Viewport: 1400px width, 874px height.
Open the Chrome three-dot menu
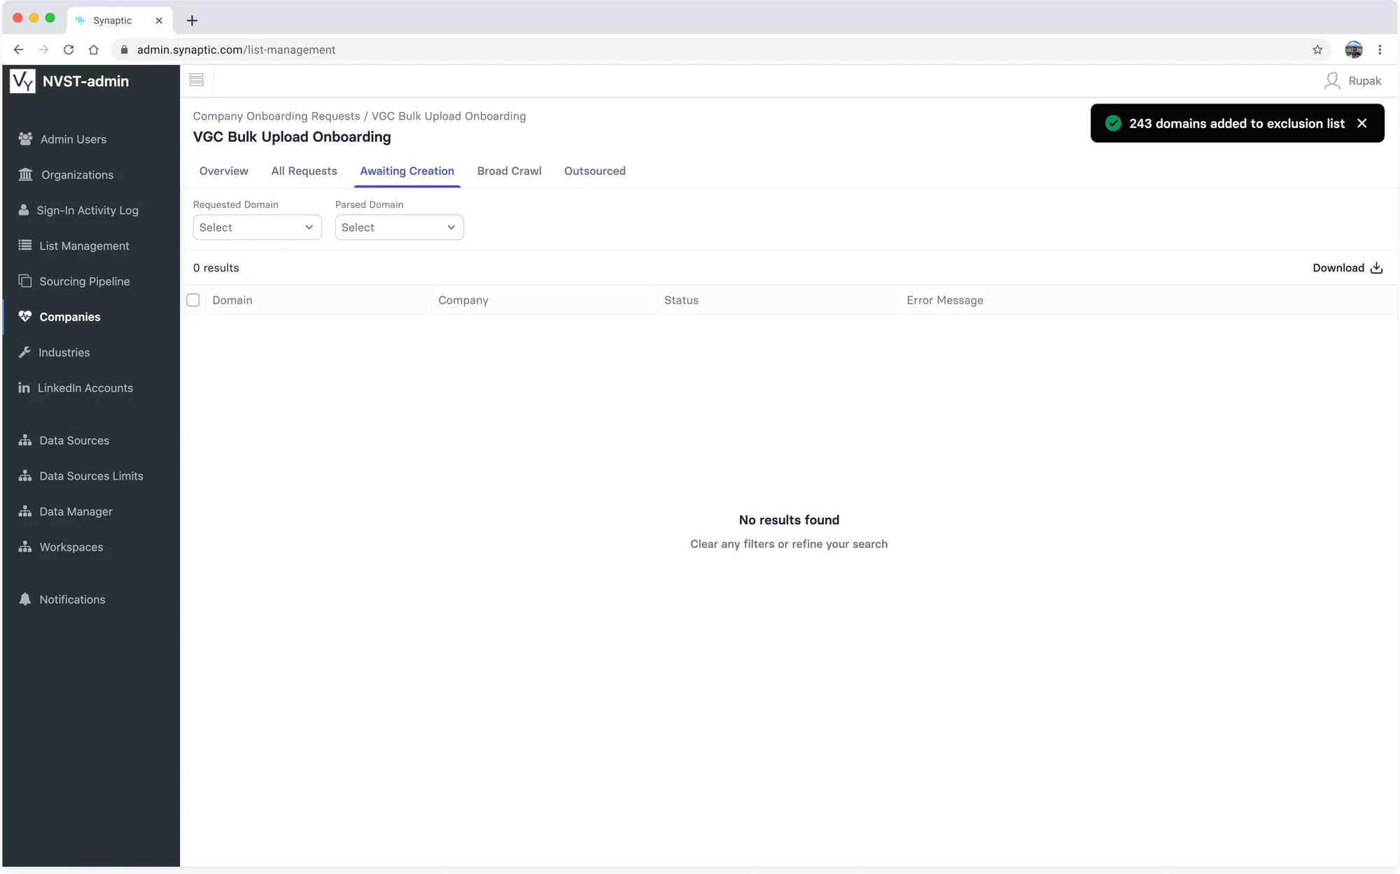click(1380, 50)
